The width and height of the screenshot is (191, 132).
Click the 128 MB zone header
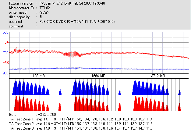(38, 76)
